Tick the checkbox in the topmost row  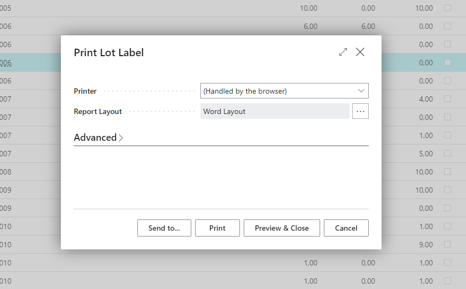(x=447, y=8)
